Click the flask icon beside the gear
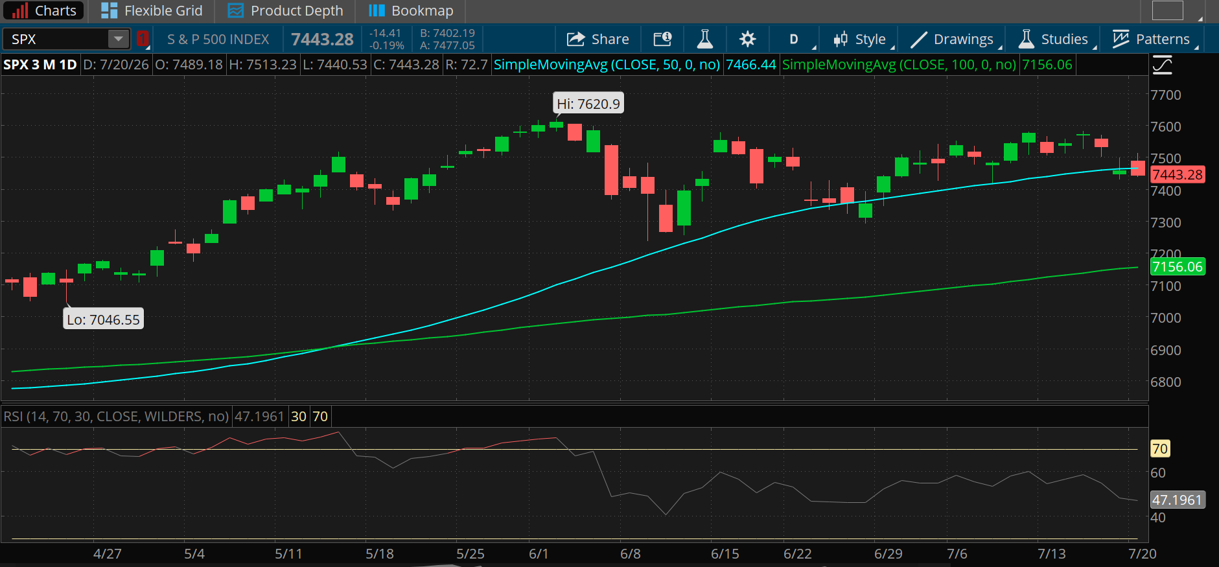Image resolution: width=1219 pixels, height=567 pixels. 704,39
